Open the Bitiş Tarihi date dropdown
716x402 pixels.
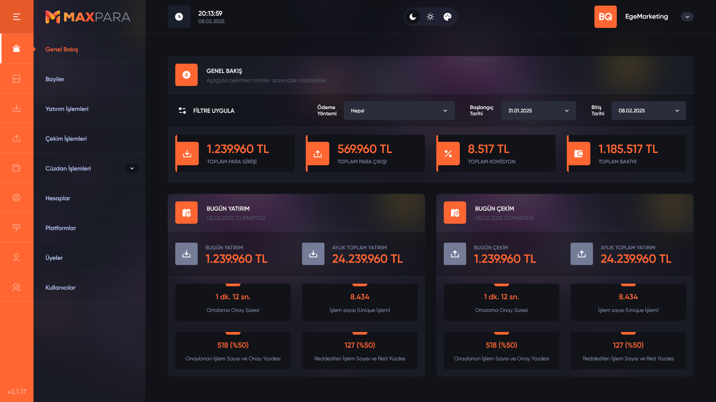pyautogui.click(x=649, y=111)
